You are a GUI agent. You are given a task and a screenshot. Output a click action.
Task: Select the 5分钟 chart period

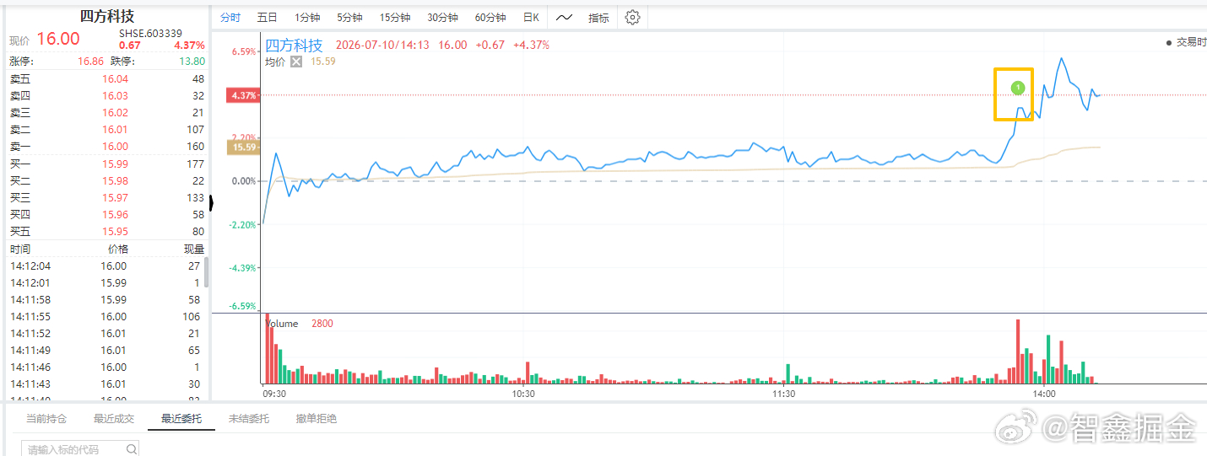pos(349,18)
